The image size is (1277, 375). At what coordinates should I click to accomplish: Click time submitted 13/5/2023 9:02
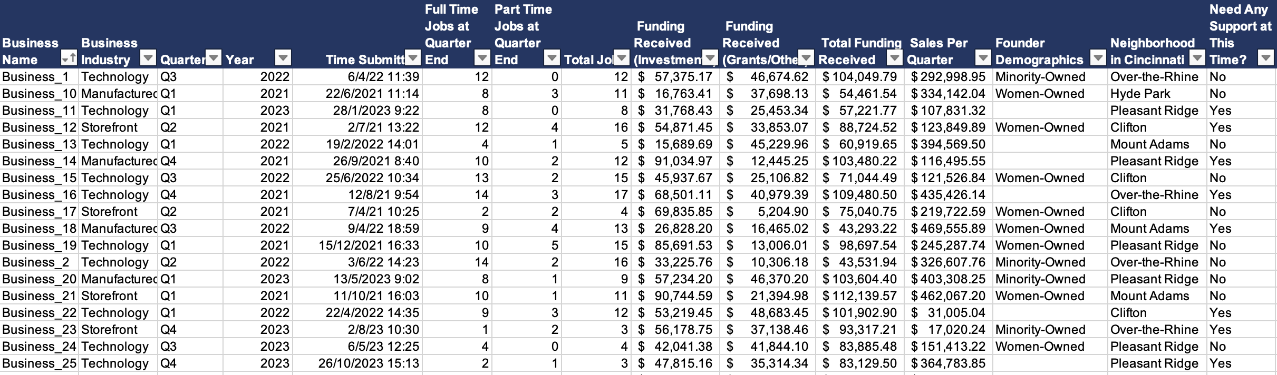(357, 279)
